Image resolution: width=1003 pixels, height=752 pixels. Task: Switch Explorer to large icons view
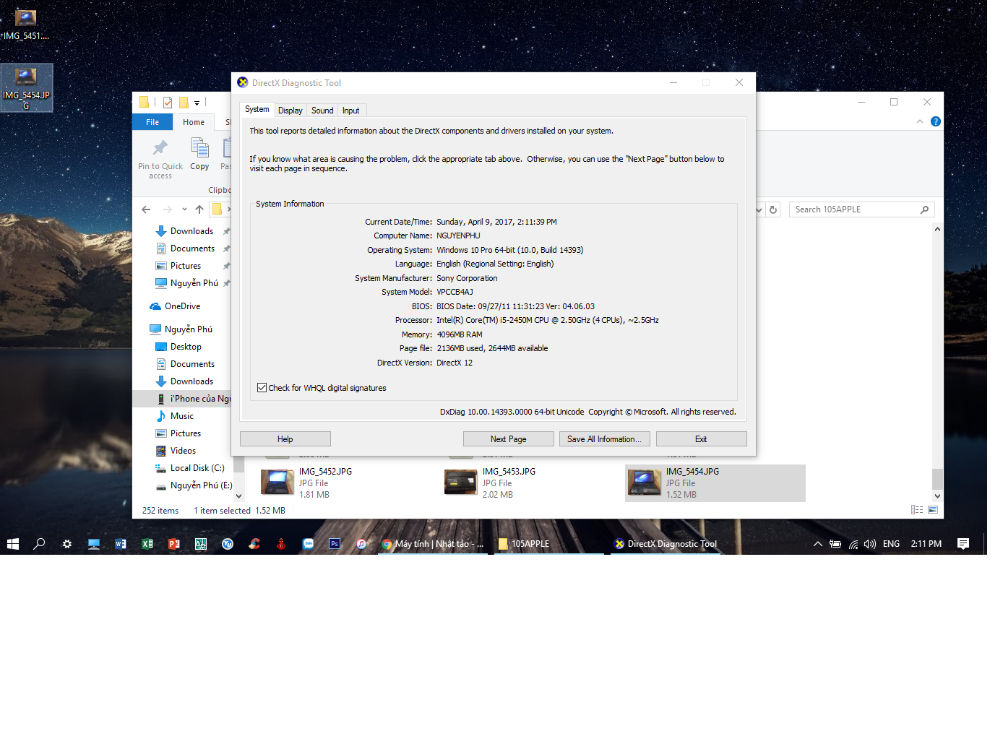point(933,510)
